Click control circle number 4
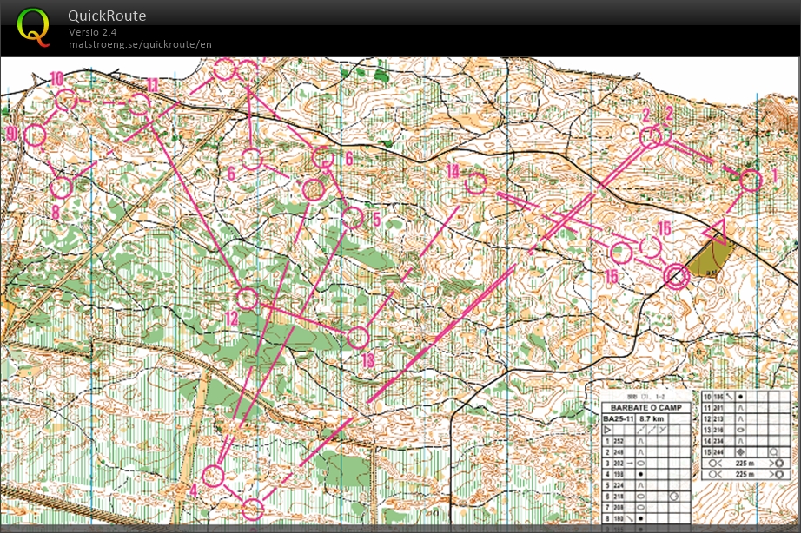This screenshot has height=533, width=801. pyautogui.click(x=213, y=476)
